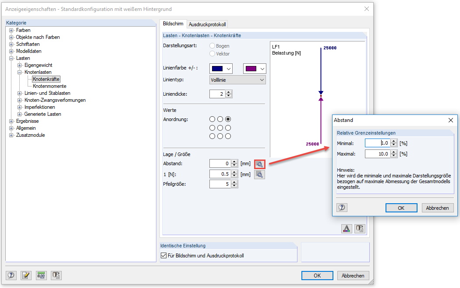Open help in main dialog footer
Image resolution: width=460 pixels, height=288 pixels.
[x=11, y=275]
